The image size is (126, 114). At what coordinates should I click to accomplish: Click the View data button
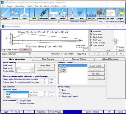[96, 74]
